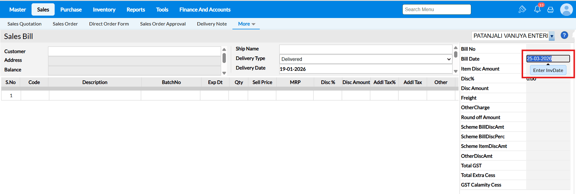Open the notifications bell icon
The height and width of the screenshot is (194, 576).
(537, 9)
